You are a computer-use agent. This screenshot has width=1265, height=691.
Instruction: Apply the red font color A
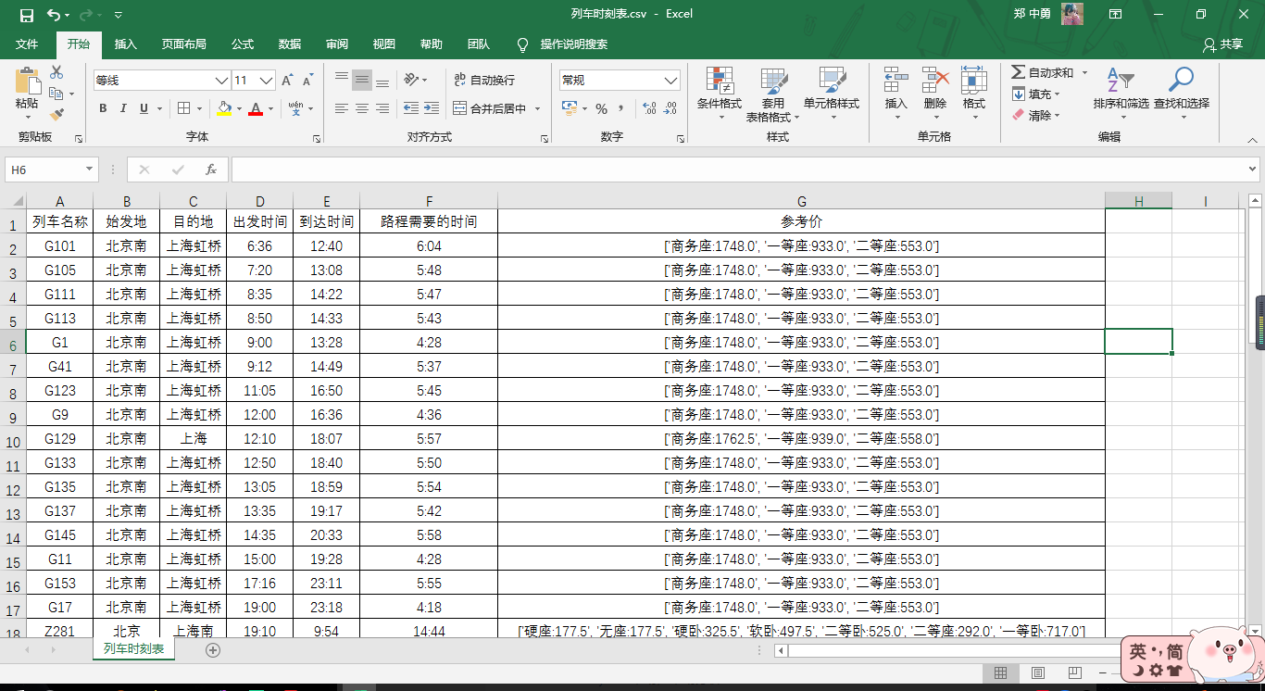tap(256, 108)
